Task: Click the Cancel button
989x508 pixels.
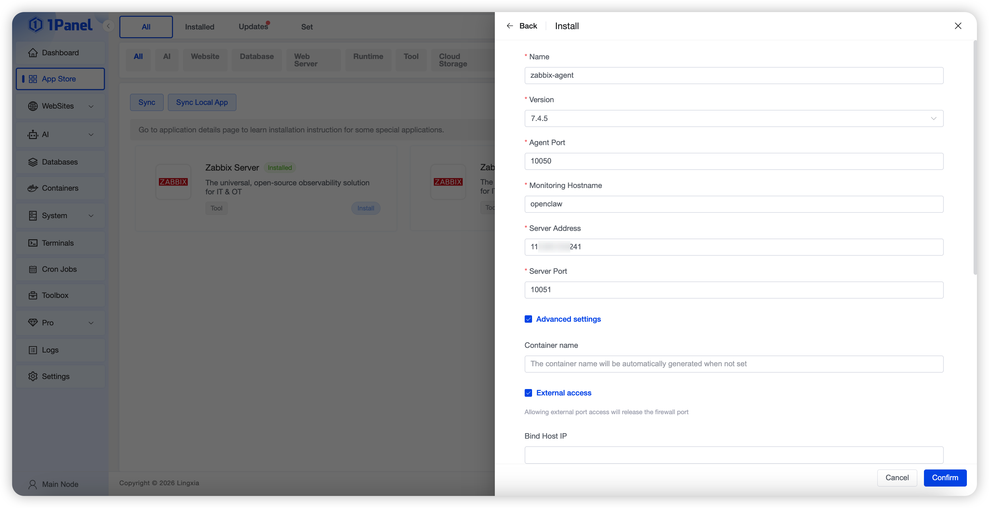Action: (896, 478)
